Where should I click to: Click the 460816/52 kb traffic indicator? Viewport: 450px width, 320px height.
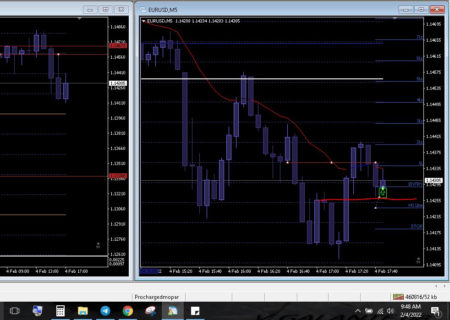coord(421,297)
